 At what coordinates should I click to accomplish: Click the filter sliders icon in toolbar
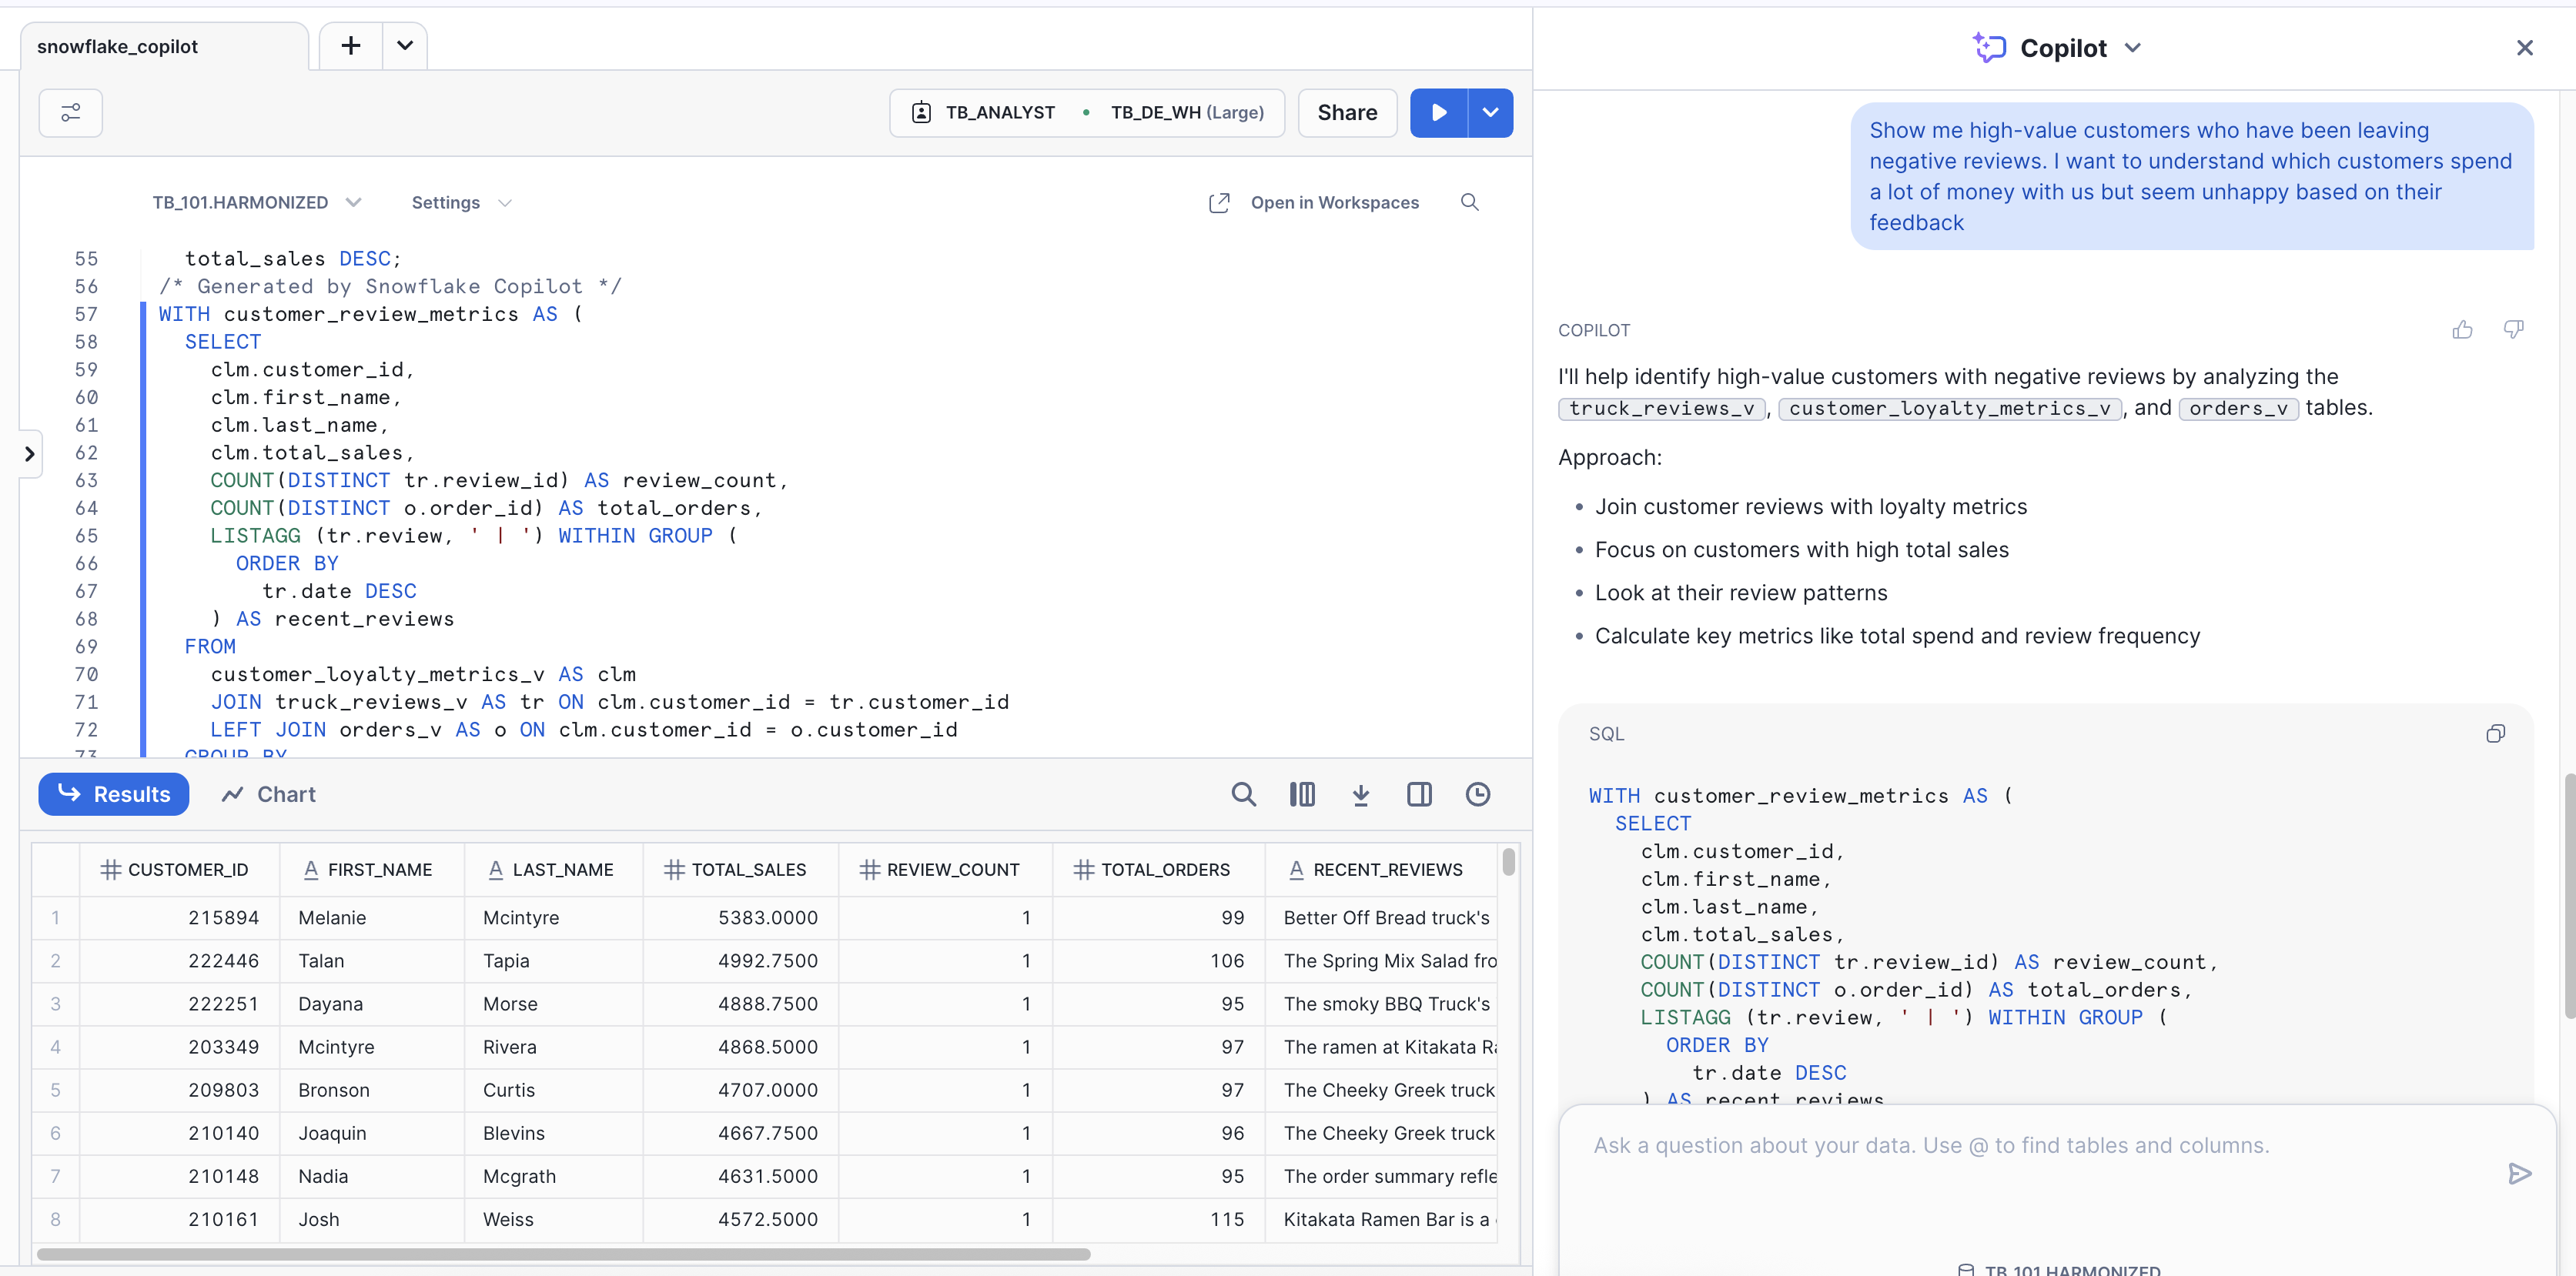tap(70, 113)
